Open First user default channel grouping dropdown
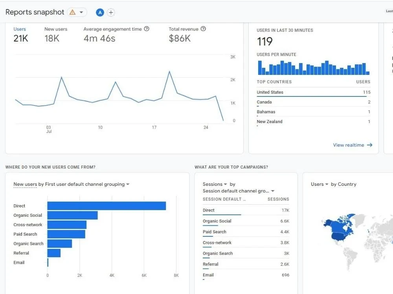393x294 pixels. (127, 184)
